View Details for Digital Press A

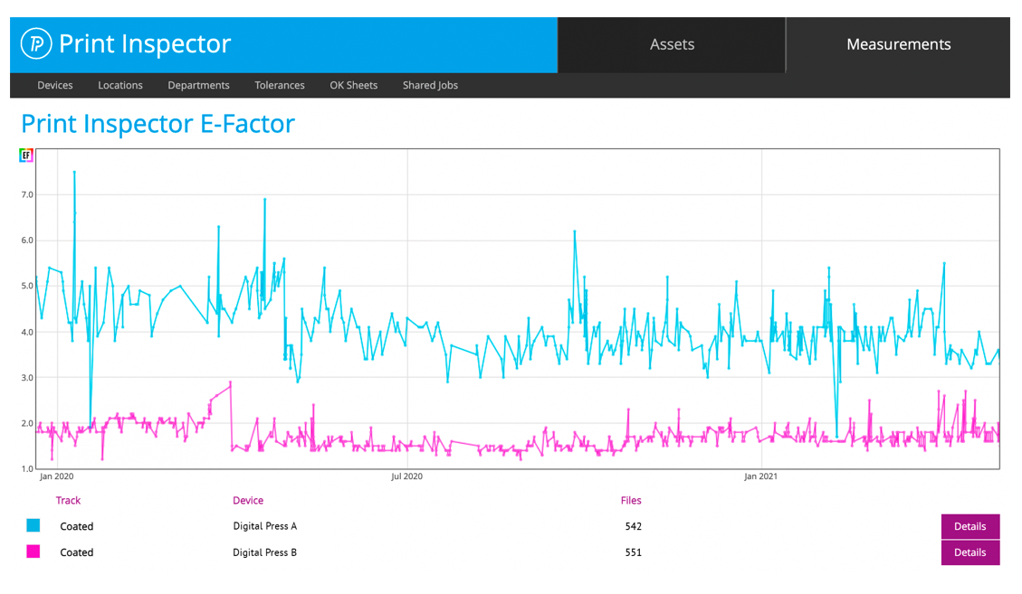969,526
